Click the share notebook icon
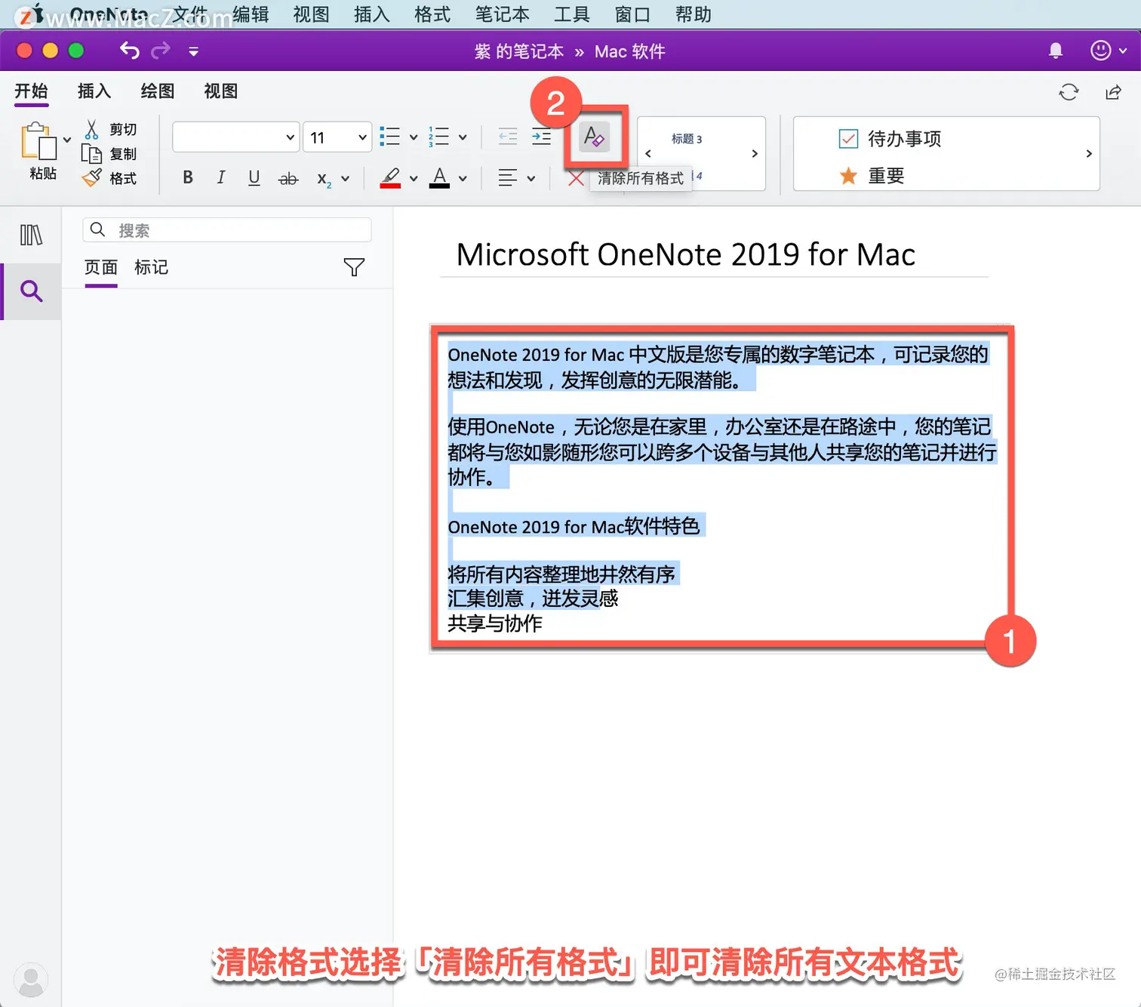The height and width of the screenshot is (1007, 1141). (x=1113, y=92)
